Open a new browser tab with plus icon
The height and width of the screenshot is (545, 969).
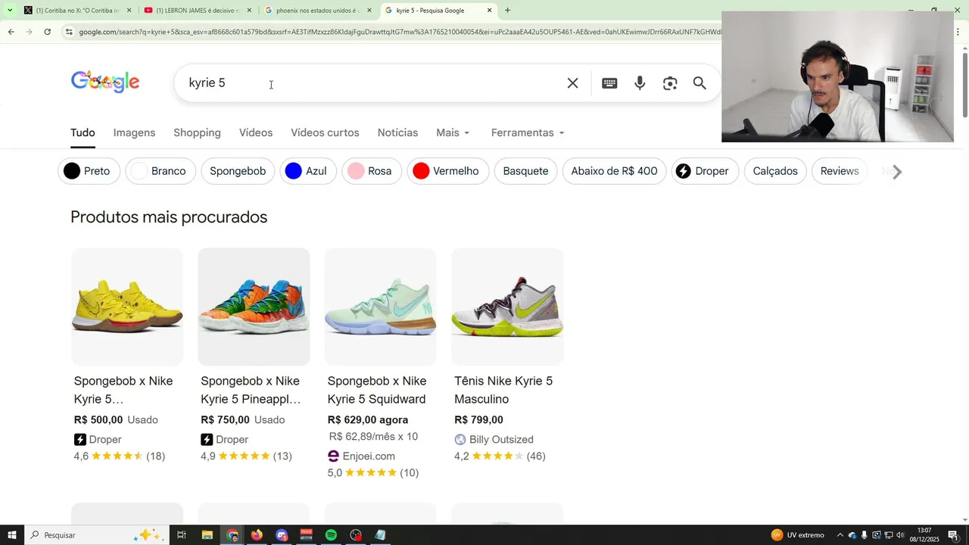tap(507, 11)
